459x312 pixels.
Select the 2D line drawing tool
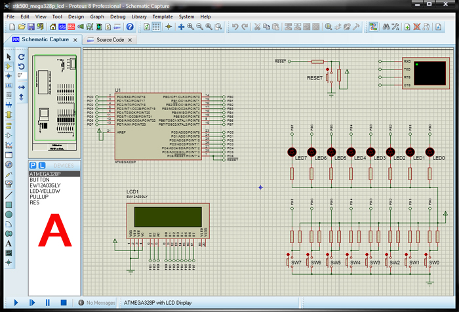[x=9, y=195]
